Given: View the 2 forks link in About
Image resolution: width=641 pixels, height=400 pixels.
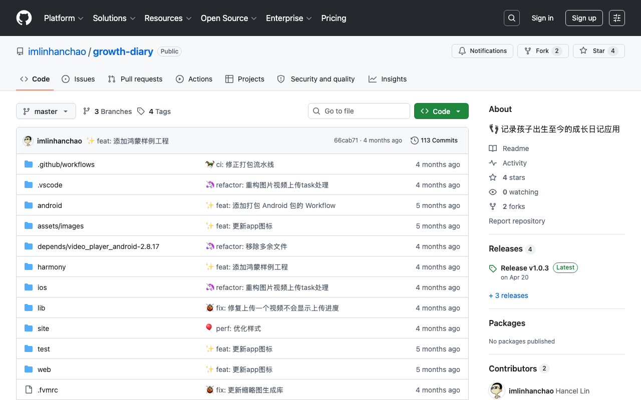Looking at the screenshot, I should coord(507,206).
